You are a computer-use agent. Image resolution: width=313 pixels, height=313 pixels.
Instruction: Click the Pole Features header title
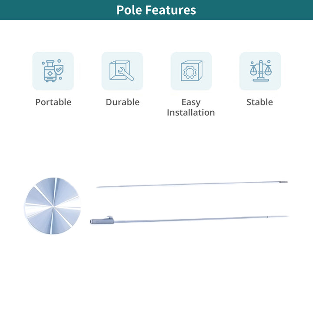156,10
